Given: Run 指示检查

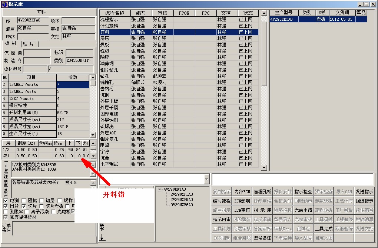Looking at the screenshot, I should pos(303,192).
